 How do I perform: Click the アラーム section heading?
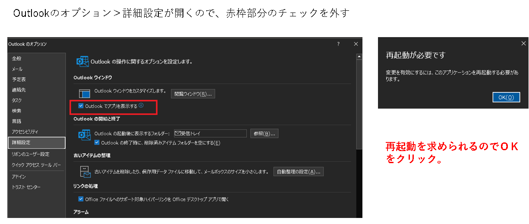(x=81, y=212)
